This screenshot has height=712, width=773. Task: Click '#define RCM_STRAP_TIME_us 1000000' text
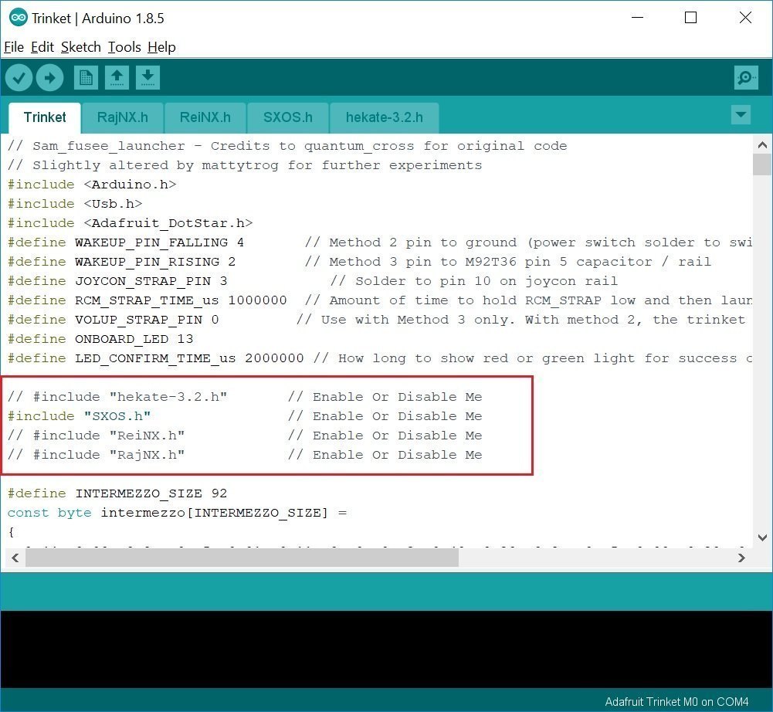[x=147, y=300]
